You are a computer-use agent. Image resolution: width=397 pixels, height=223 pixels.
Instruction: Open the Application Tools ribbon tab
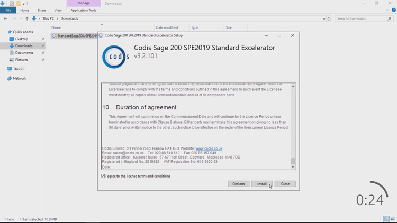(x=83, y=10)
